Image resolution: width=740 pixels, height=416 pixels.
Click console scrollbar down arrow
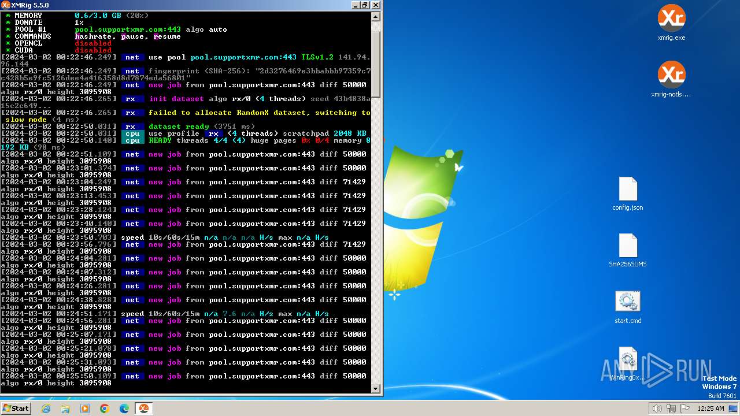point(376,389)
